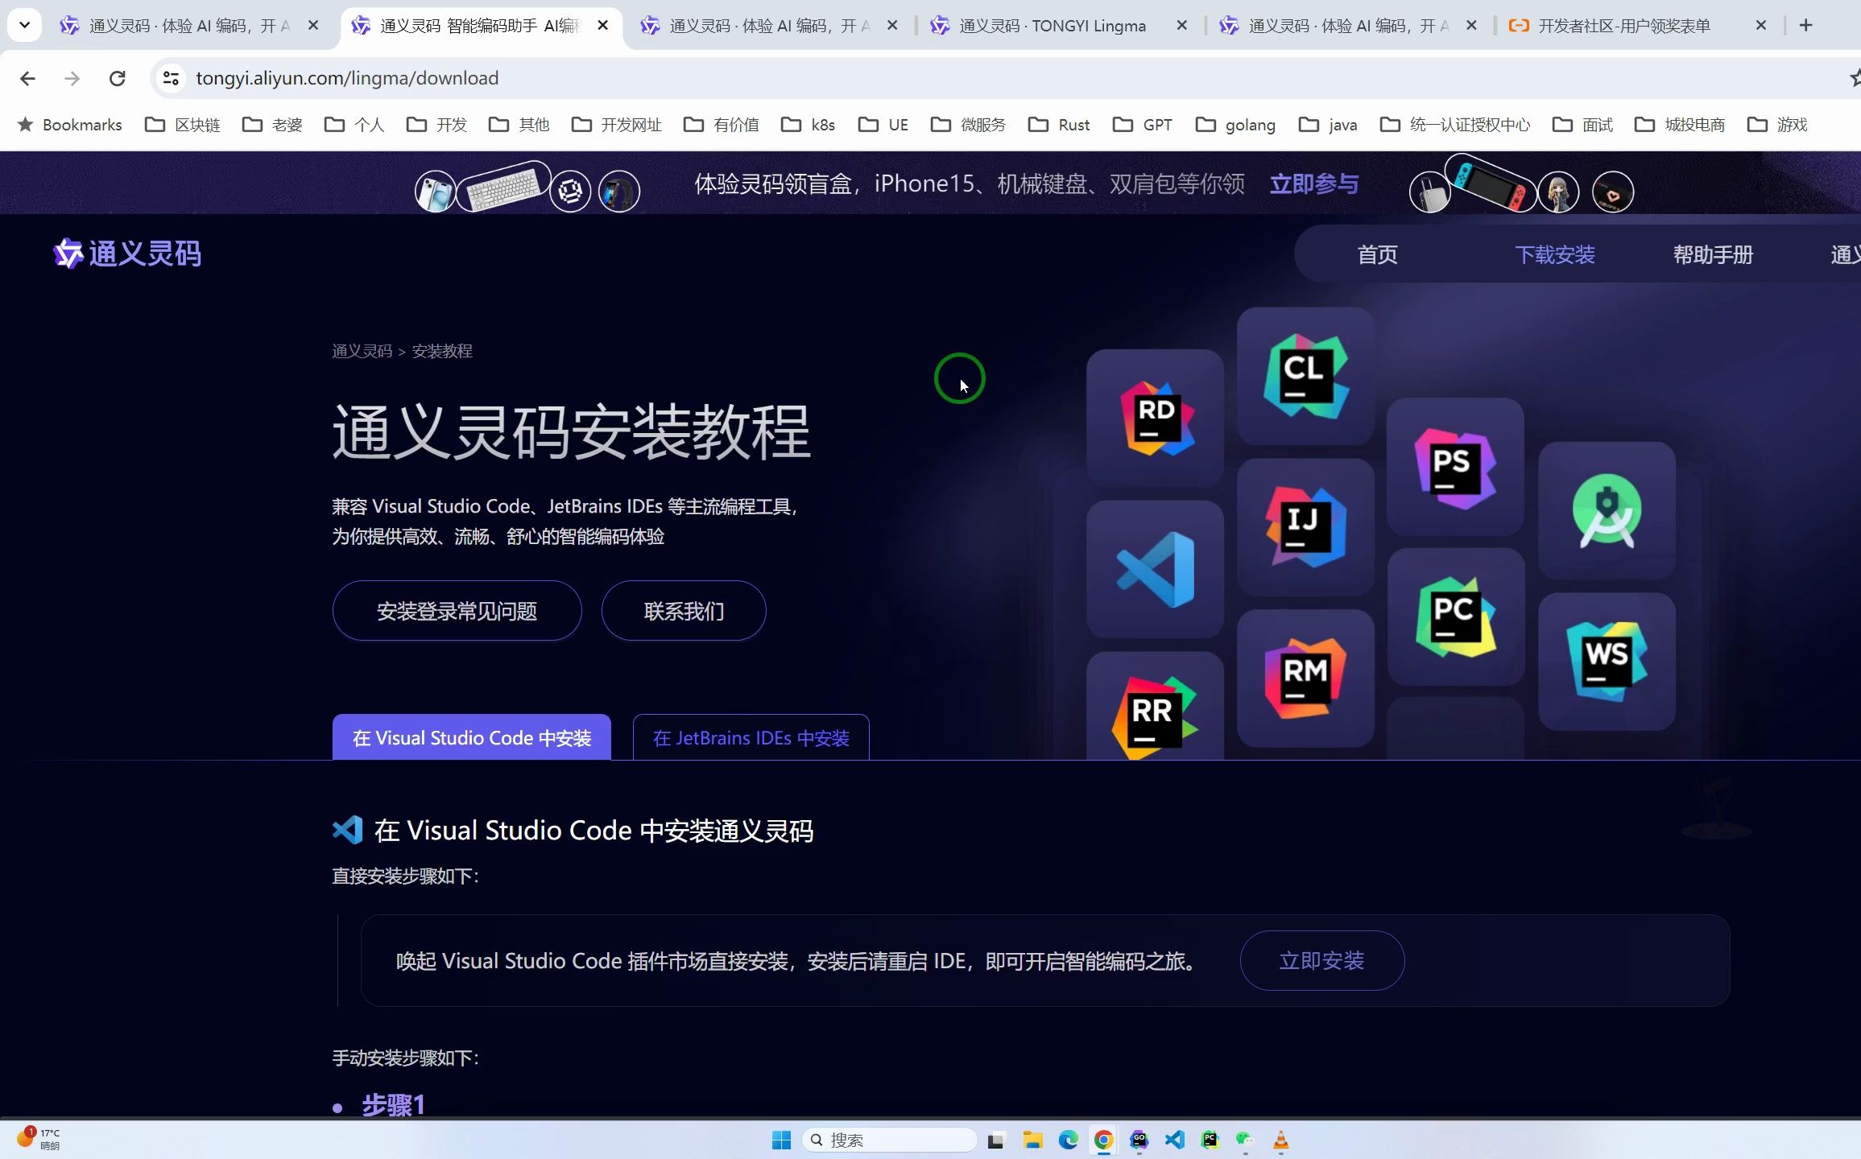The image size is (1861, 1159).
Task: Open Task View from taskbar
Action: click(x=996, y=1140)
